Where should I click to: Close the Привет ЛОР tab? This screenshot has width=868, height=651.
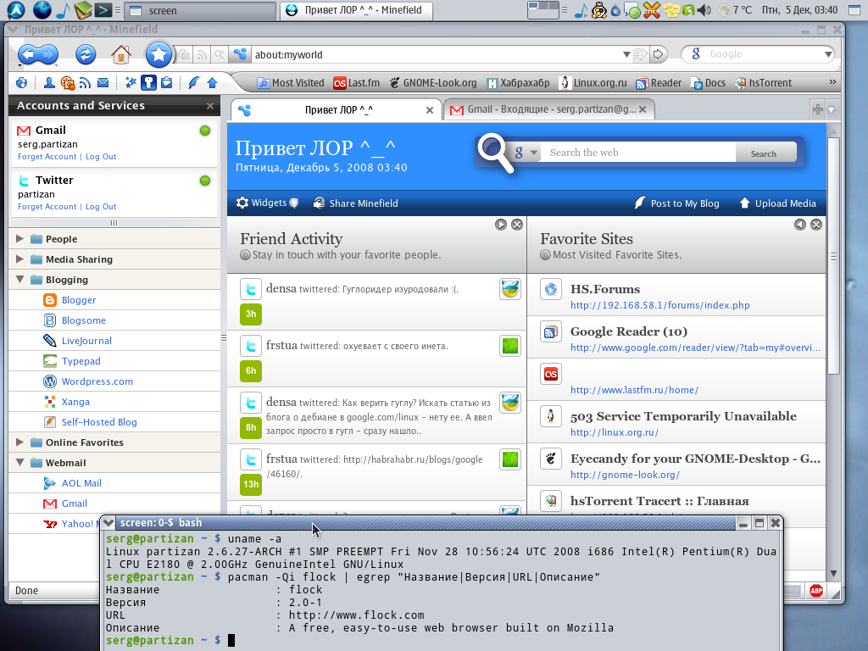(x=430, y=110)
